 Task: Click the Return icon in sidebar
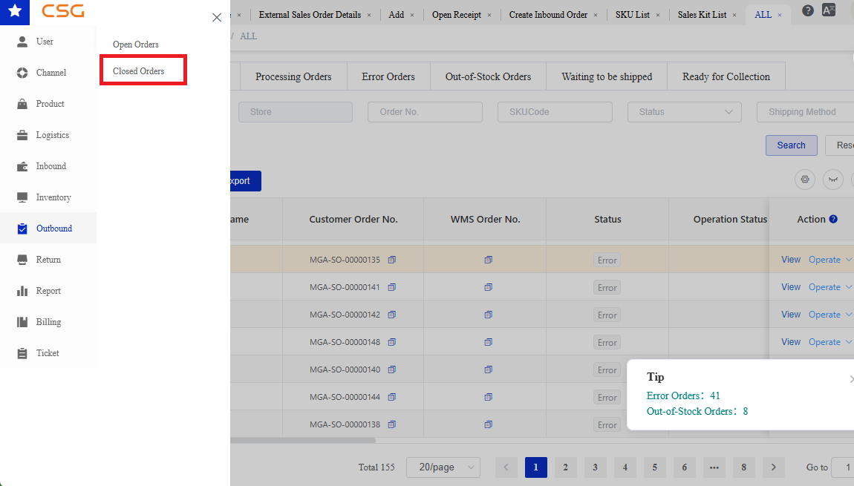pyautogui.click(x=22, y=260)
